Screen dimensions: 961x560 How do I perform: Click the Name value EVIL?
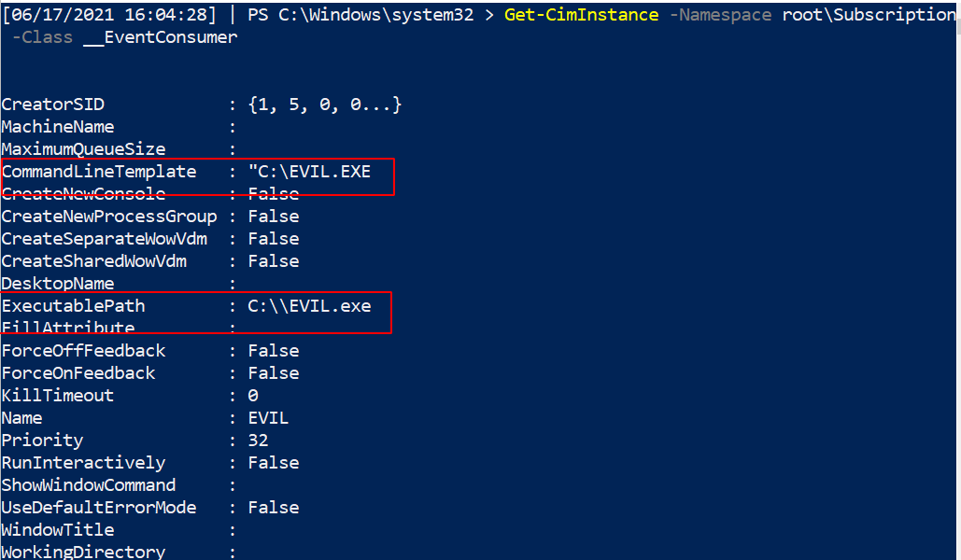(x=268, y=418)
